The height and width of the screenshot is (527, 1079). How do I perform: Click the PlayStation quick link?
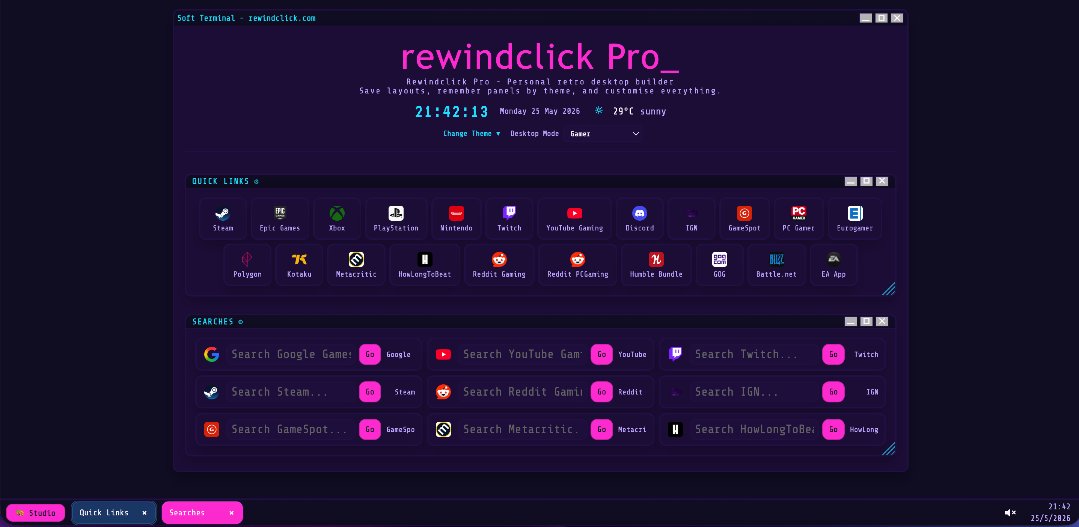396,219
